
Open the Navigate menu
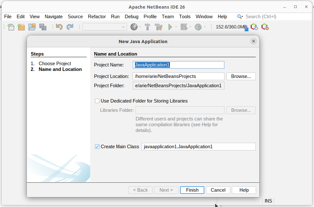pyautogui.click(x=54, y=17)
